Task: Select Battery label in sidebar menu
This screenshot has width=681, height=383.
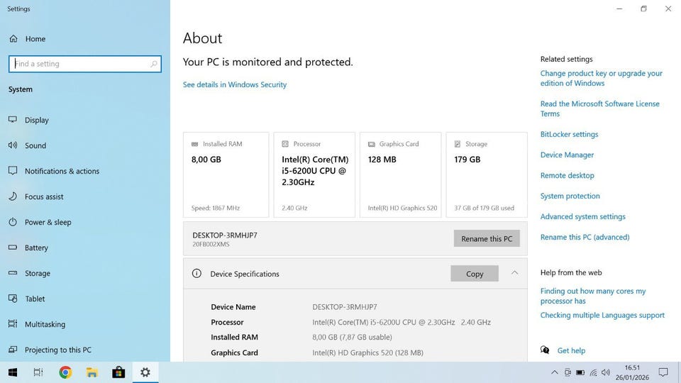Action: (x=36, y=248)
